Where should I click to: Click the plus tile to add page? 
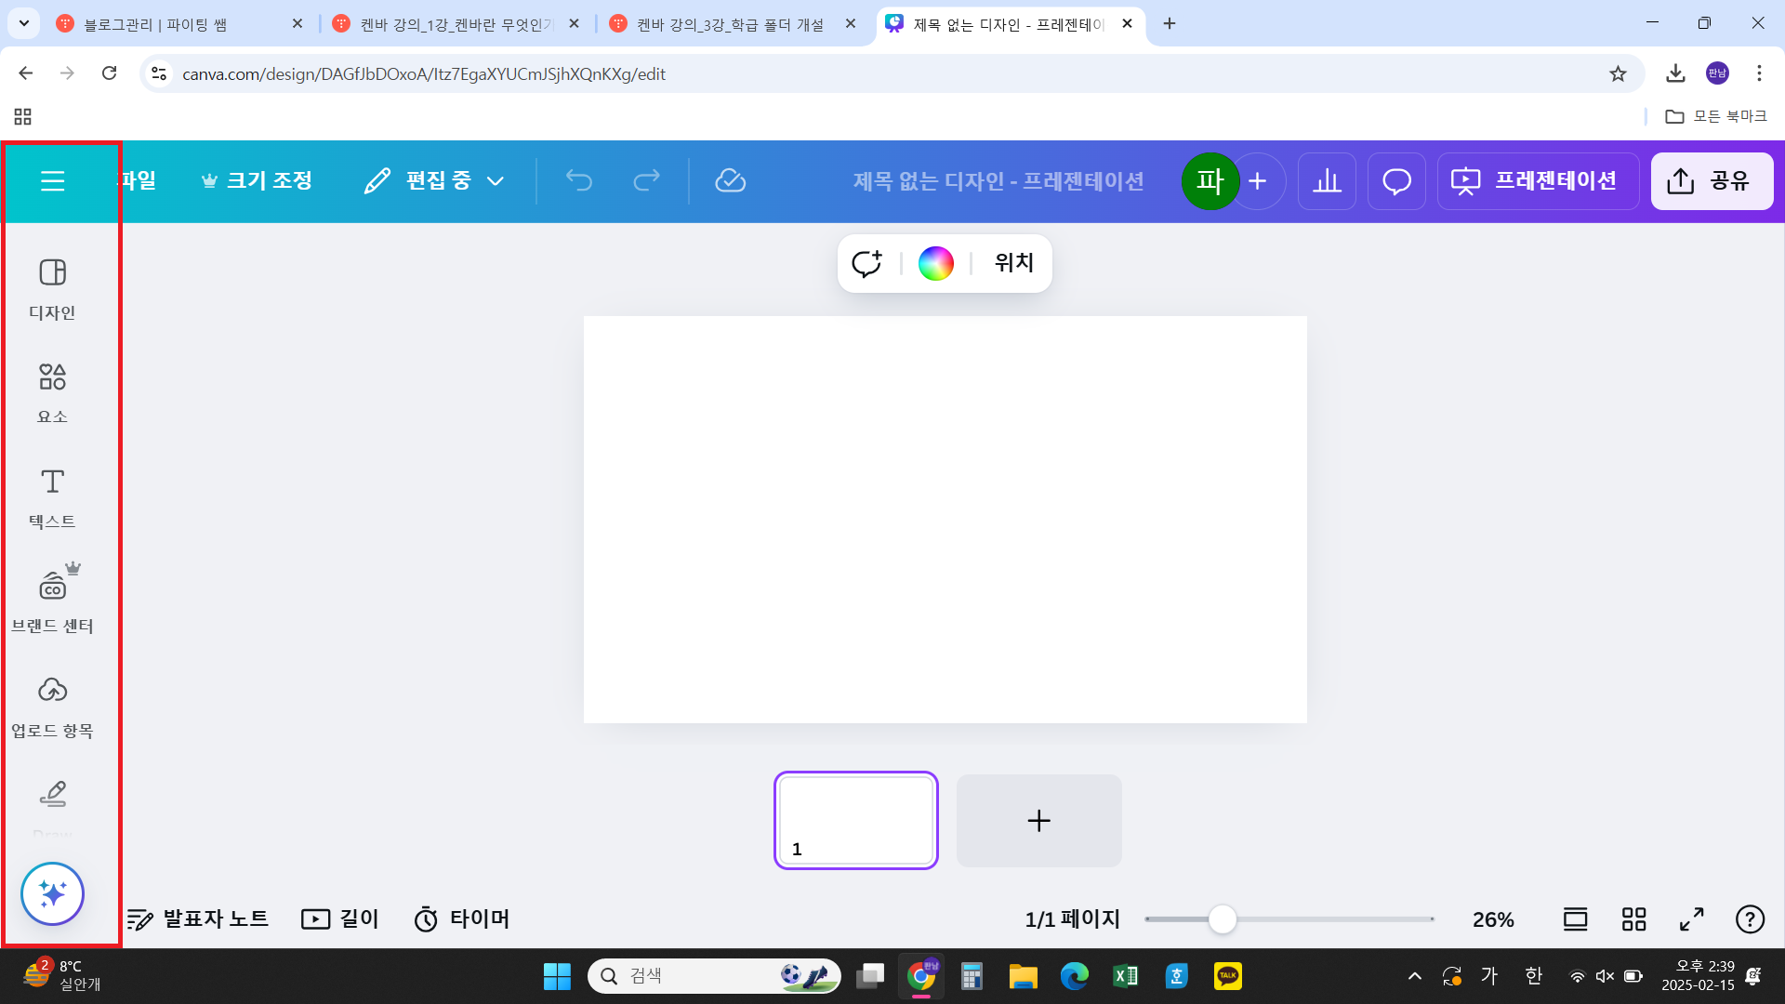click(x=1038, y=820)
